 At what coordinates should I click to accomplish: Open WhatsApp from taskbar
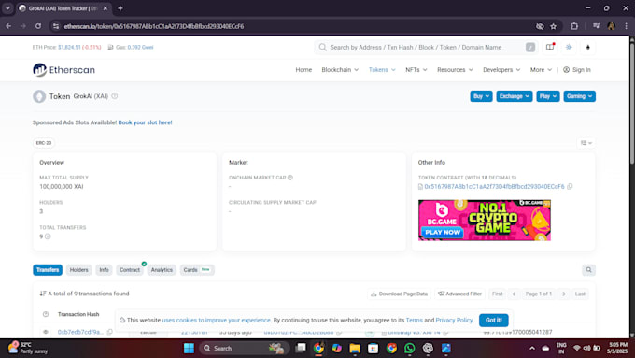[409, 349]
